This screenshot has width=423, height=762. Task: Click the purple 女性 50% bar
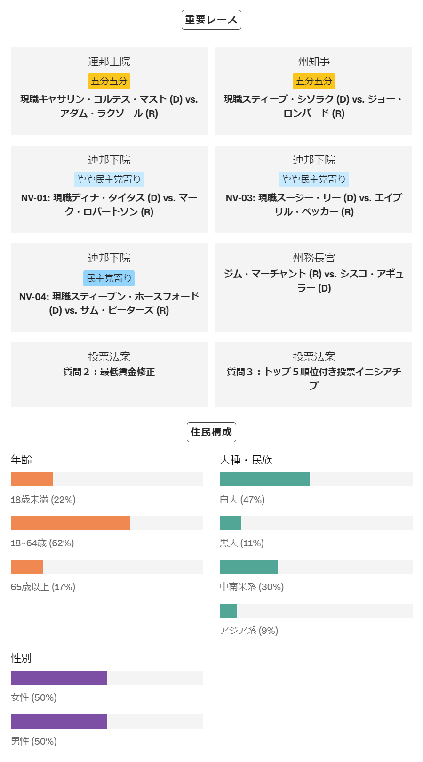[x=59, y=678]
